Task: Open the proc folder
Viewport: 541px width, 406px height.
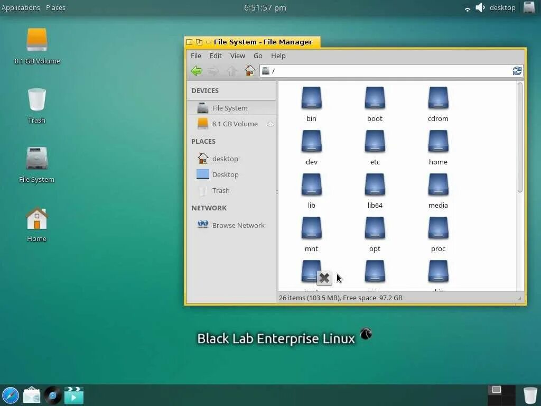Action: [x=438, y=234]
